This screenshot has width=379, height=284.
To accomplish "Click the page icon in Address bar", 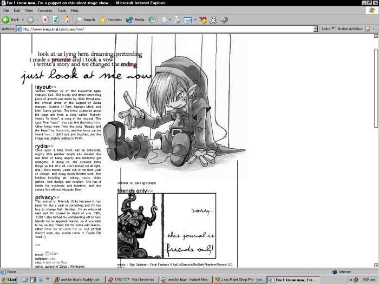I will click(19, 29).
